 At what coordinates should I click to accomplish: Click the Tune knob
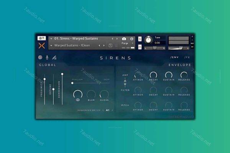tap(148, 40)
